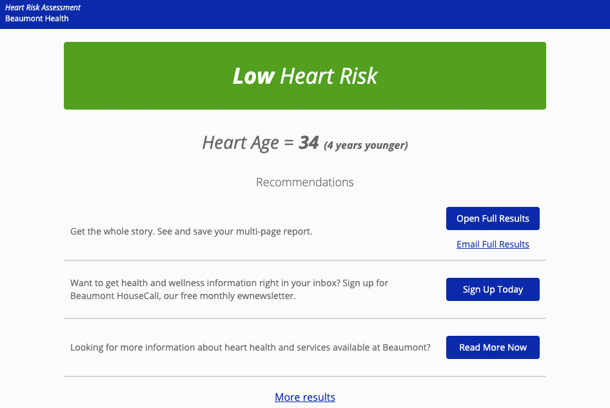Screen dimensions: 610x408
Task: Open the Heart Risk Assessment header link
Action: coord(43,7)
